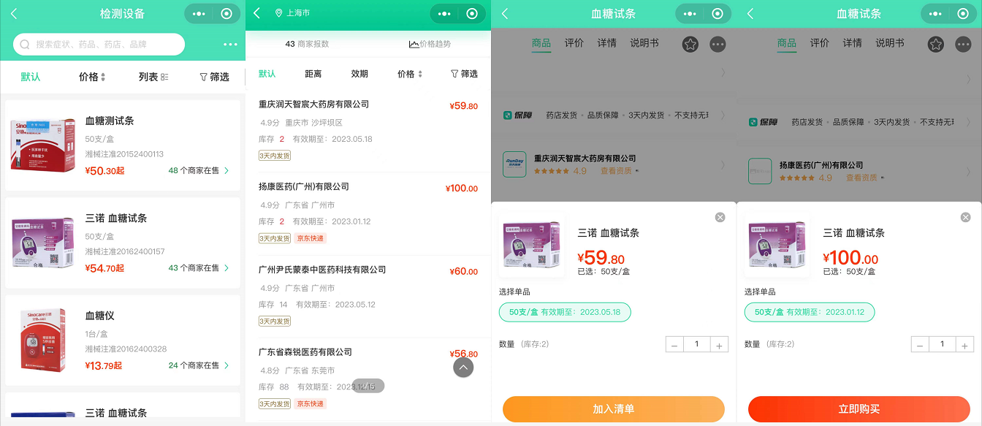The image size is (982, 426).
Task: Switch to 评价 tab on 立即购买 screen
Action: tap(820, 43)
